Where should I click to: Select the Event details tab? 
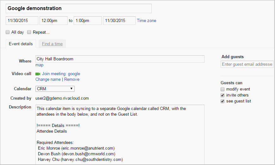click(21, 44)
